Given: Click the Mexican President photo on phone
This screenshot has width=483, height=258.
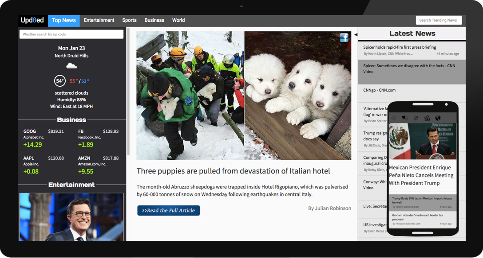Looking at the screenshot, I should coord(422,141).
